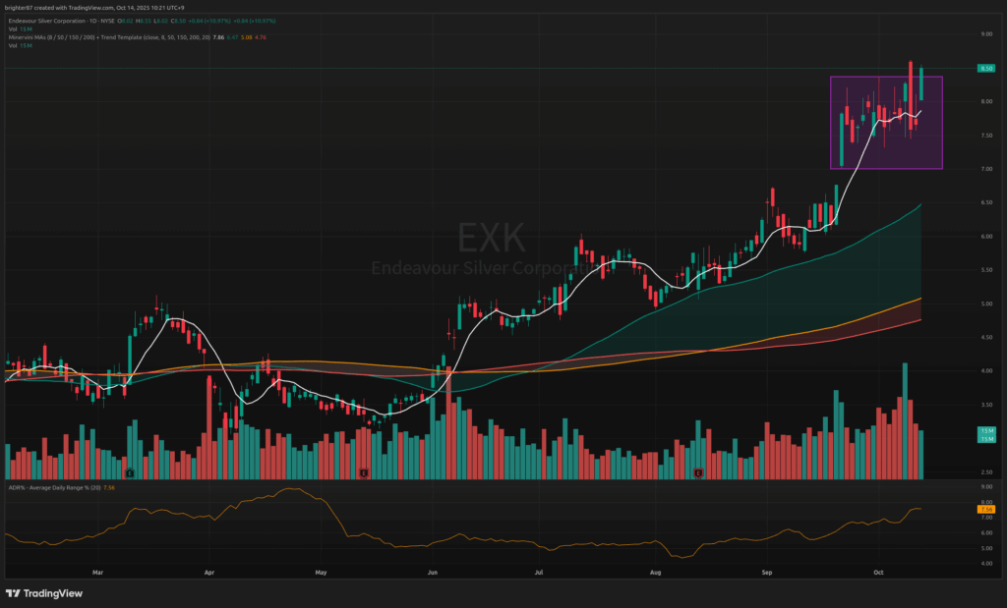Click the Apr label on time axis

(x=208, y=571)
